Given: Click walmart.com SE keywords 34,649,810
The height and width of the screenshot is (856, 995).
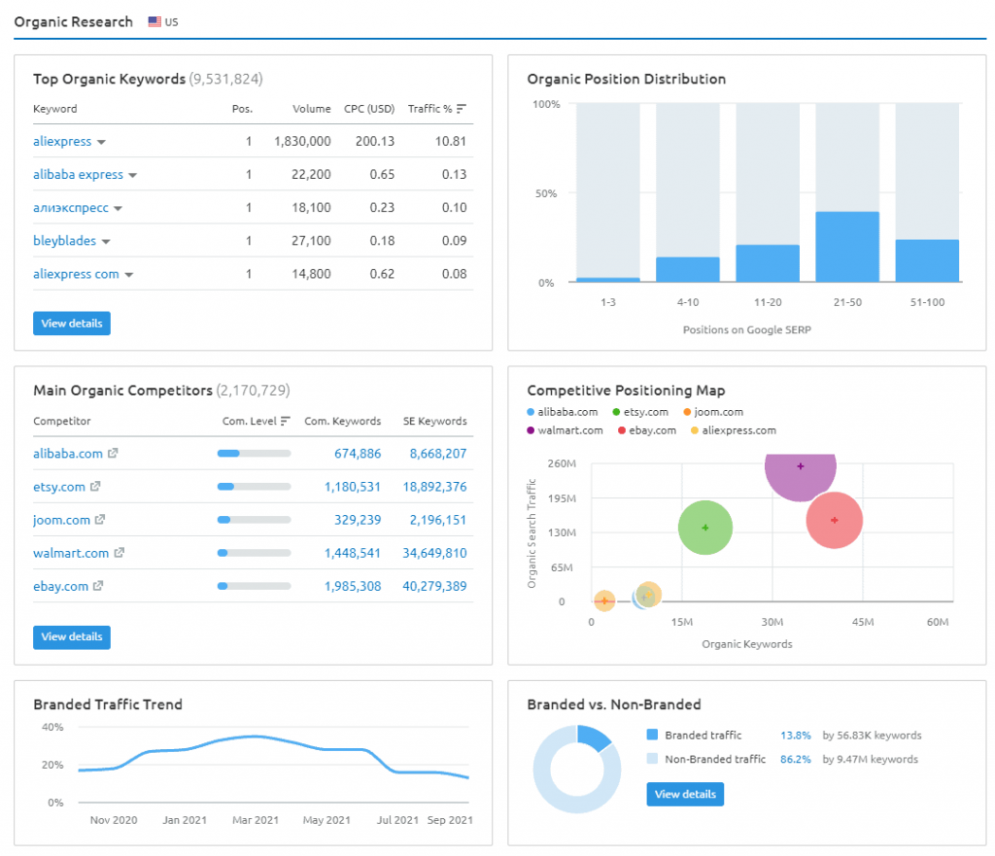Looking at the screenshot, I should click(x=434, y=553).
